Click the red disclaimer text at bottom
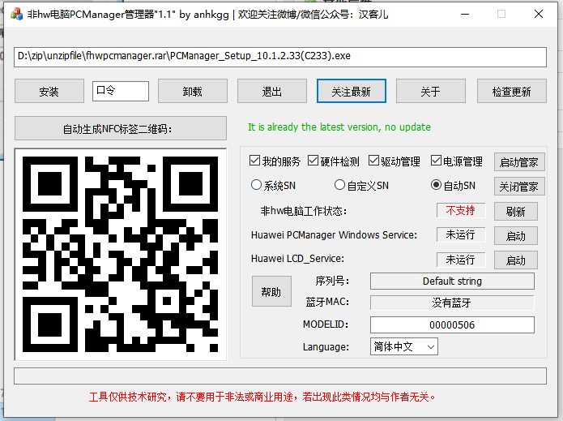563x421 pixels. (262, 397)
